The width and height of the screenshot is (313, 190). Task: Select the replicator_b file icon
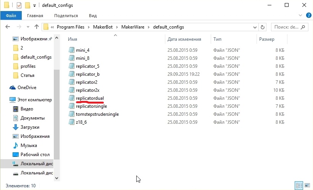(x=71, y=74)
